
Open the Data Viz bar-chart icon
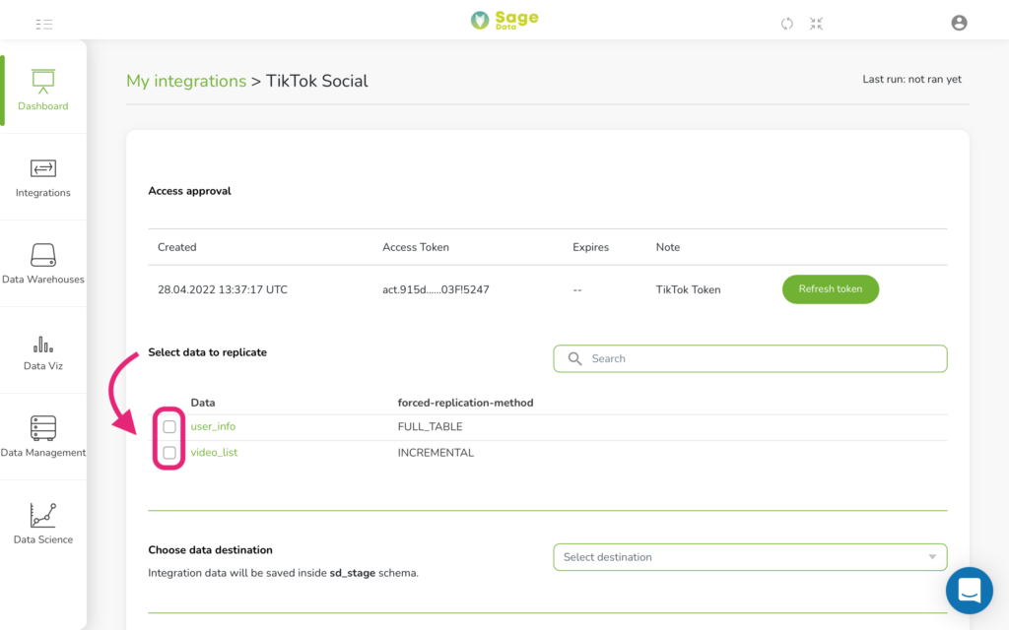[x=43, y=345]
